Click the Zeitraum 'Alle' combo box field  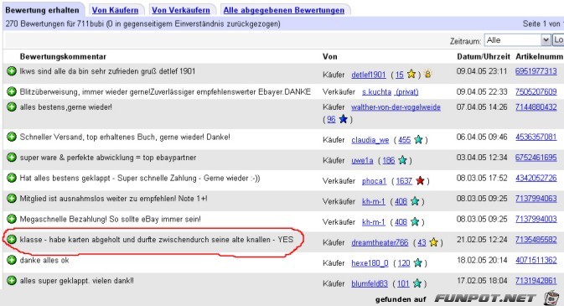(517, 40)
